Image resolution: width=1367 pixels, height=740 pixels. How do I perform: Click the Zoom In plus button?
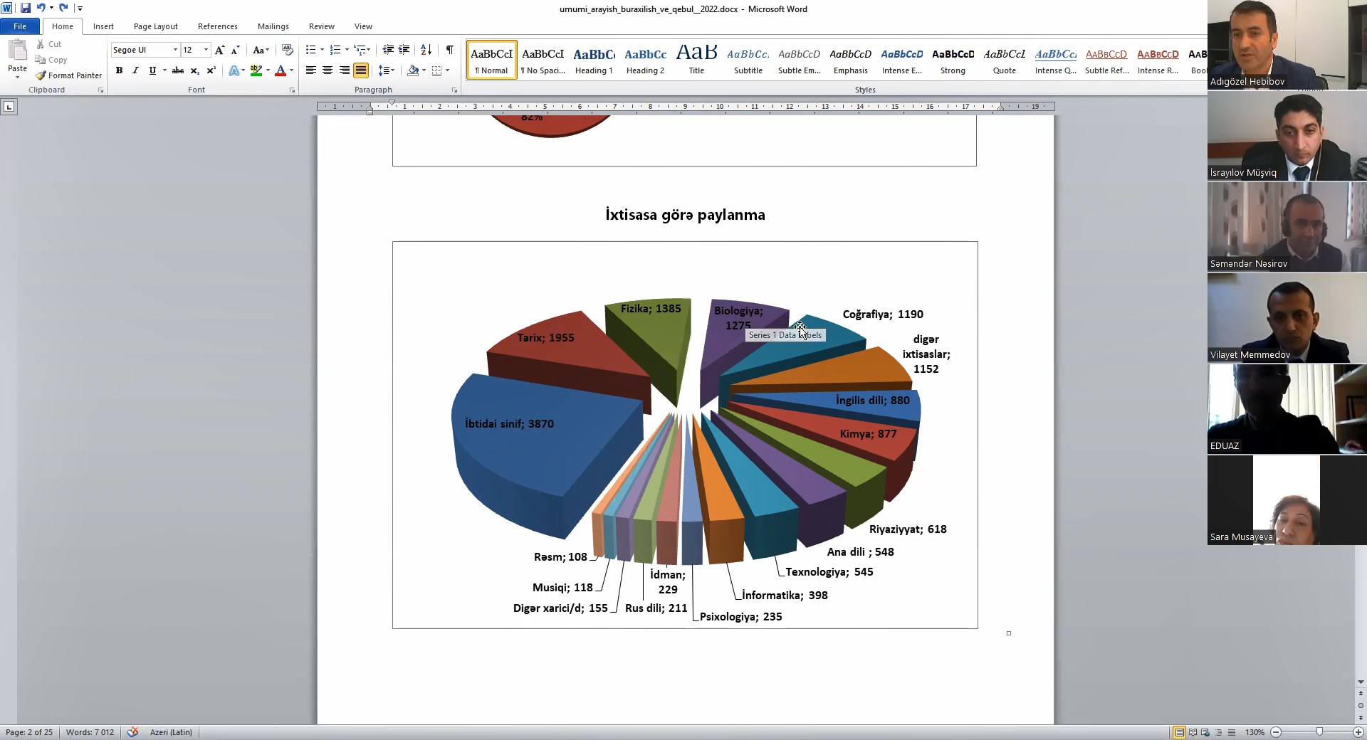[x=1358, y=732]
